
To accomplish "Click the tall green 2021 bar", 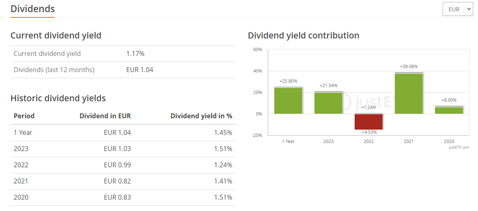I will pos(409,94).
